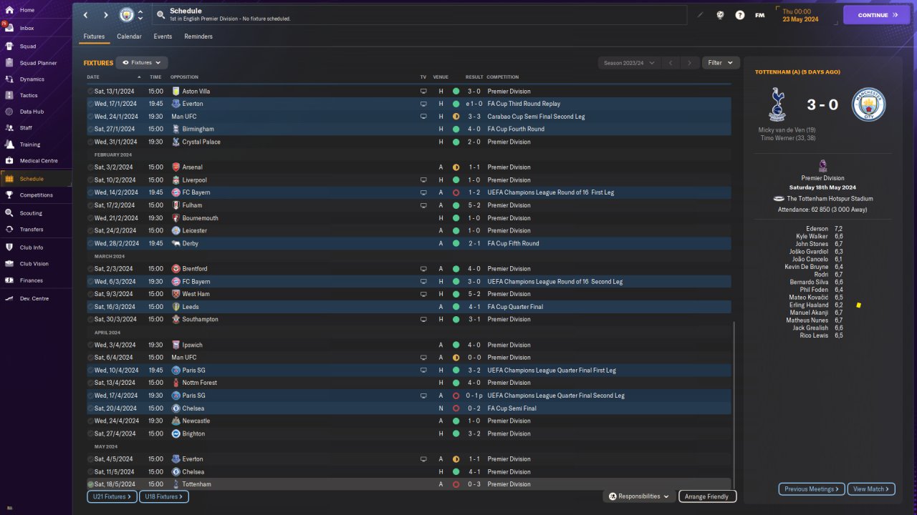Switch to the Calendar tab
The width and height of the screenshot is (917, 515).
point(129,36)
